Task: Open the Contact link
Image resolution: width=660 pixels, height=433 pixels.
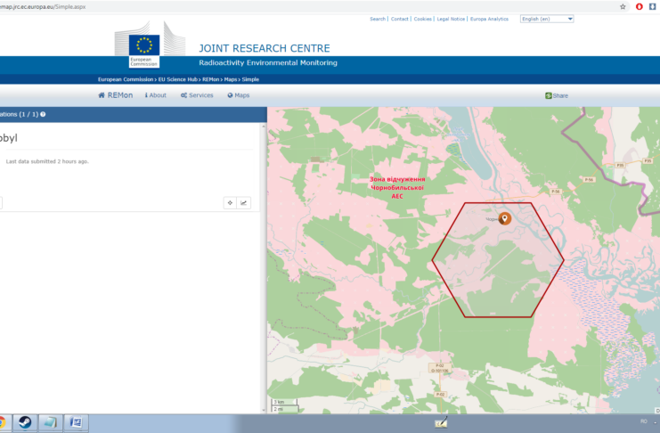Action: click(399, 19)
